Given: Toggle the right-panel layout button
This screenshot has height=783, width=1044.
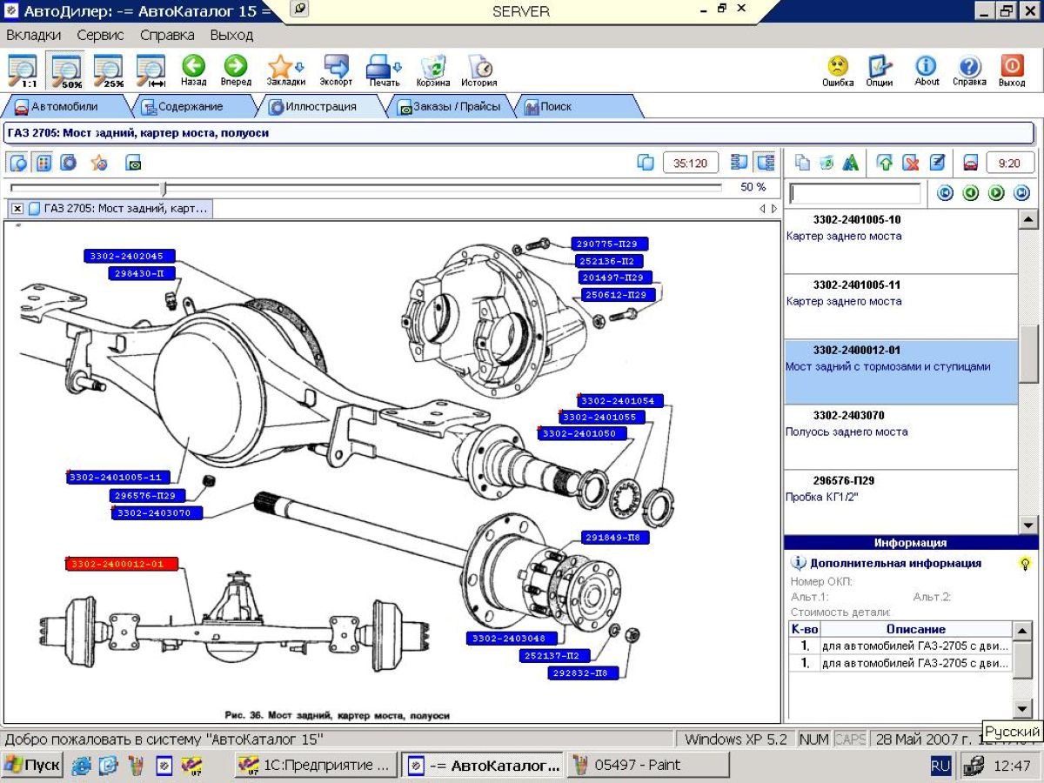Looking at the screenshot, I should point(765,163).
